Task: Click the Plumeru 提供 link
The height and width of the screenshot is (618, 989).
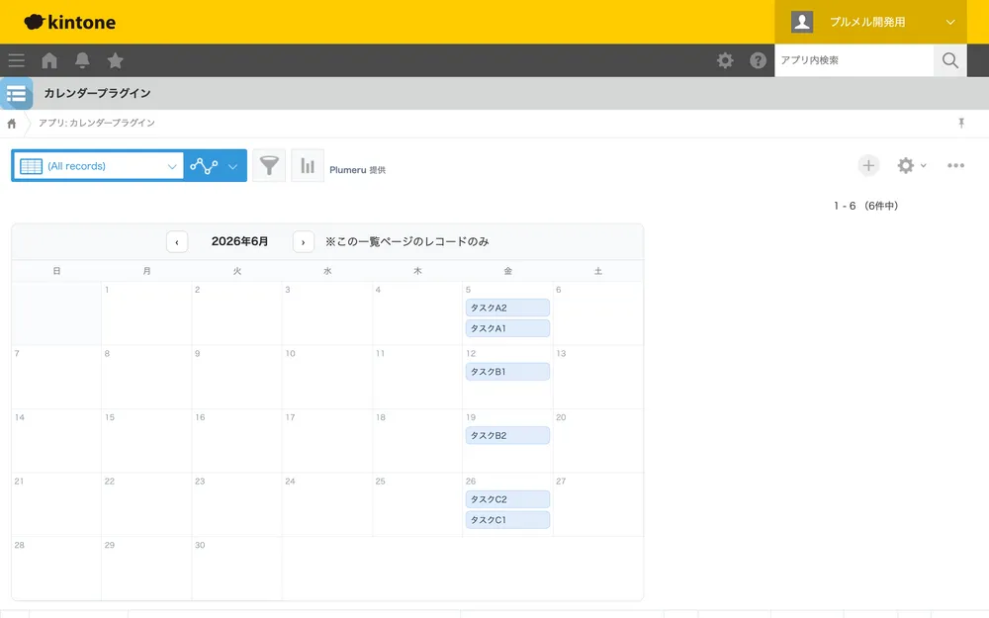Action: tap(357, 170)
